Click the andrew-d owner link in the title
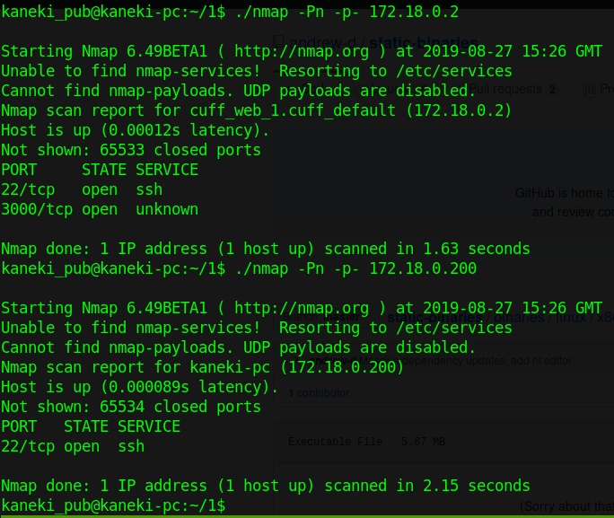The image size is (614, 518). tap(323, 41)
